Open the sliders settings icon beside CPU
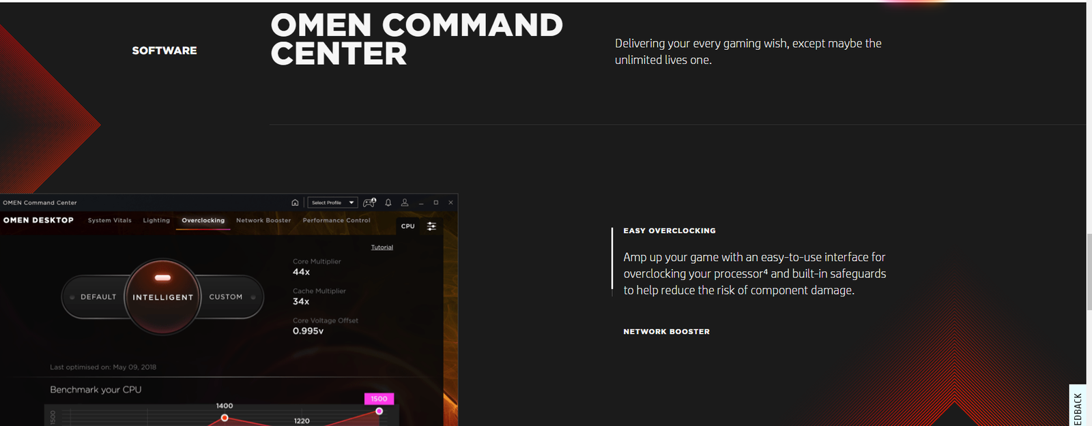Viewport: 1092px width, 426px height. (431, 226)
